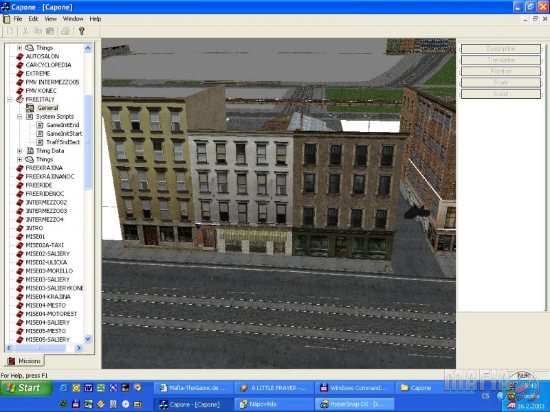Click the Copy toolbar icon
The width and height of the screenshot is (550, 412).
37,31
